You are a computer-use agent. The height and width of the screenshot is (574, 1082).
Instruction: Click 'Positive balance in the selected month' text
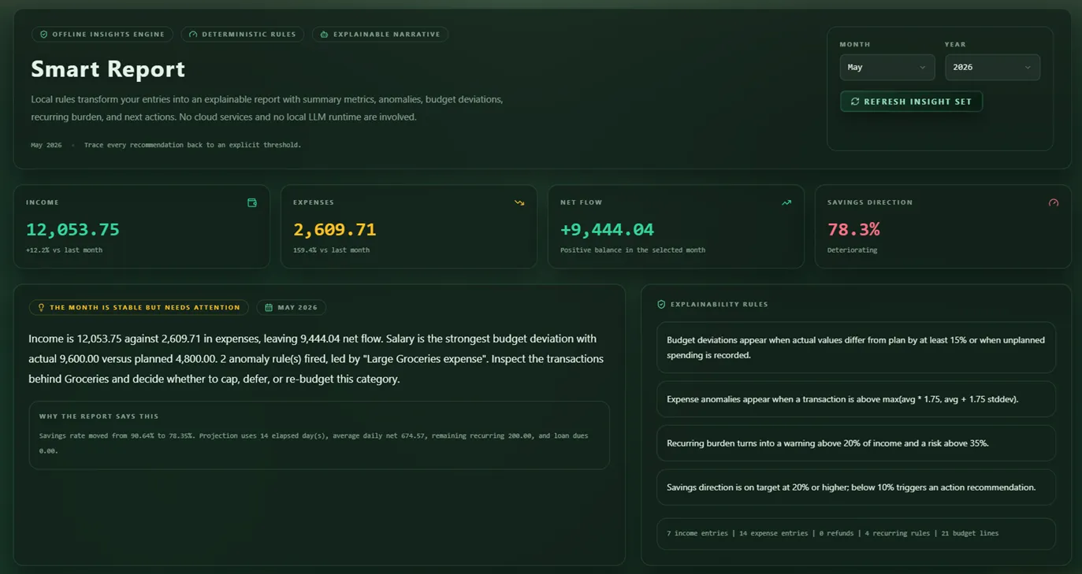point(633,250)
